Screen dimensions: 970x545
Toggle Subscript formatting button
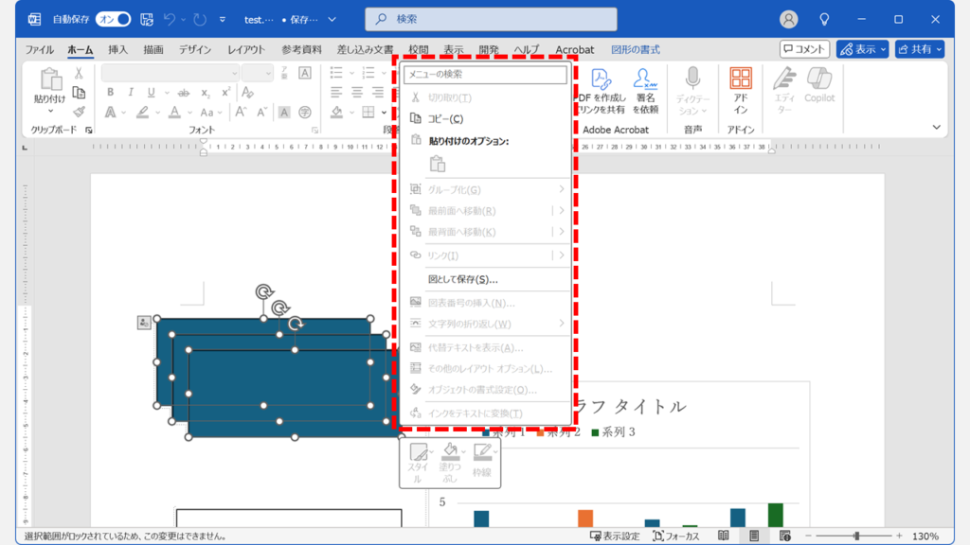(205, 93)
